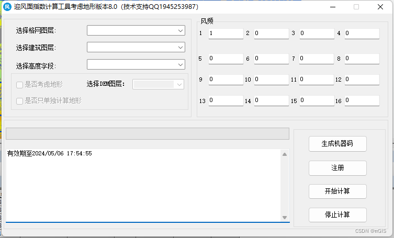
Task: Click wind frequency field 7
Action: (317, 59)
